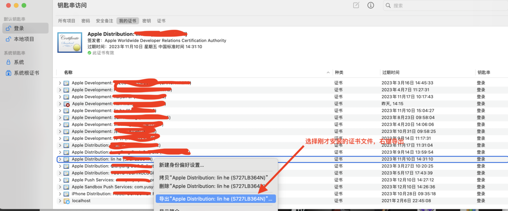Screen dimensions: 508x211
Task: Click the magnifier icon in search field
Action: click(388, 6)
